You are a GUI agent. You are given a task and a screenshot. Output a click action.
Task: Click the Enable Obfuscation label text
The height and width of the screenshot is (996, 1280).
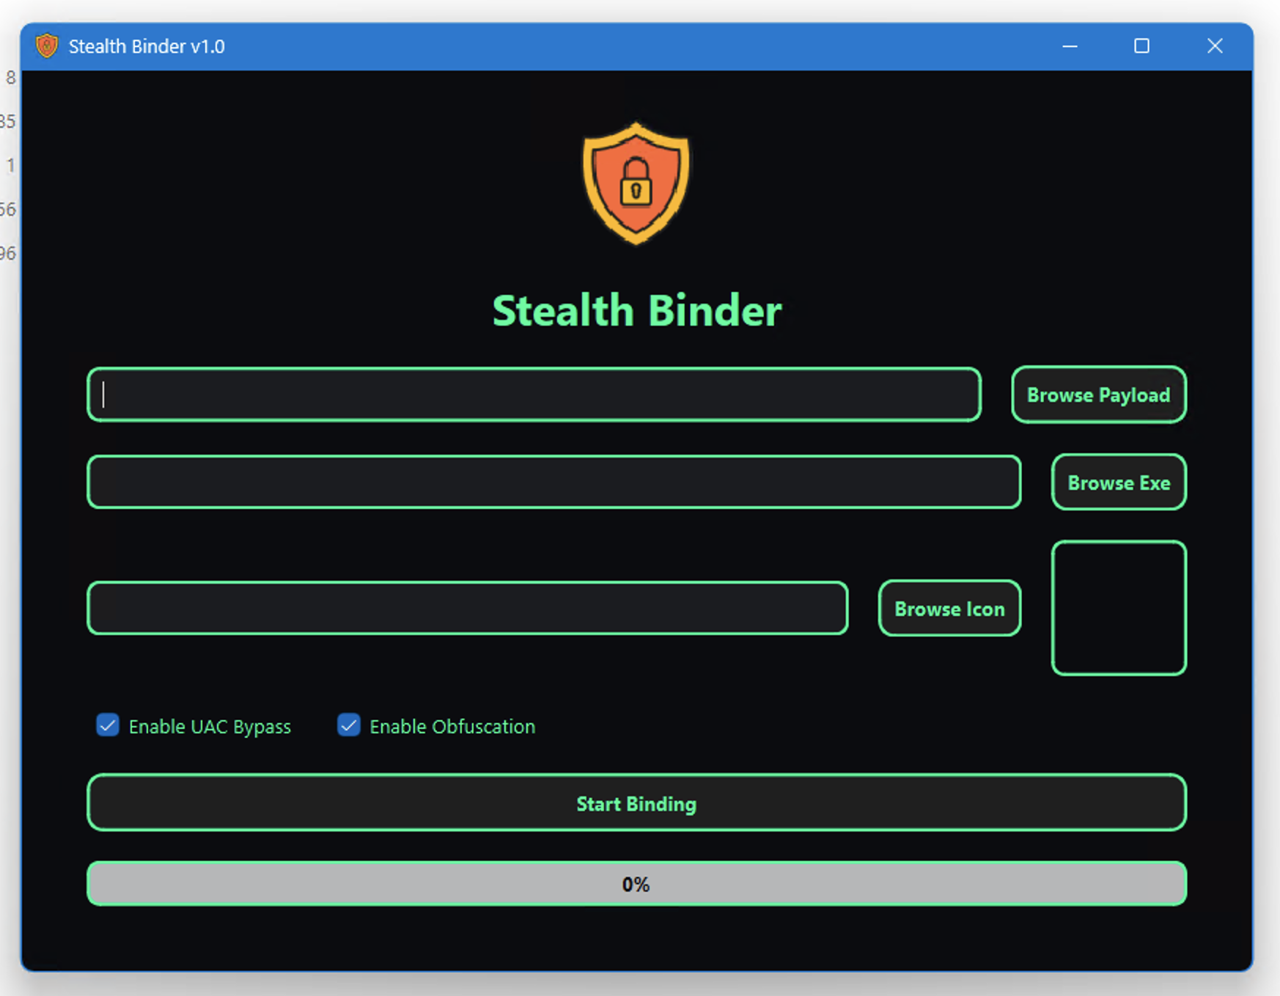click(x=452, y=727)
